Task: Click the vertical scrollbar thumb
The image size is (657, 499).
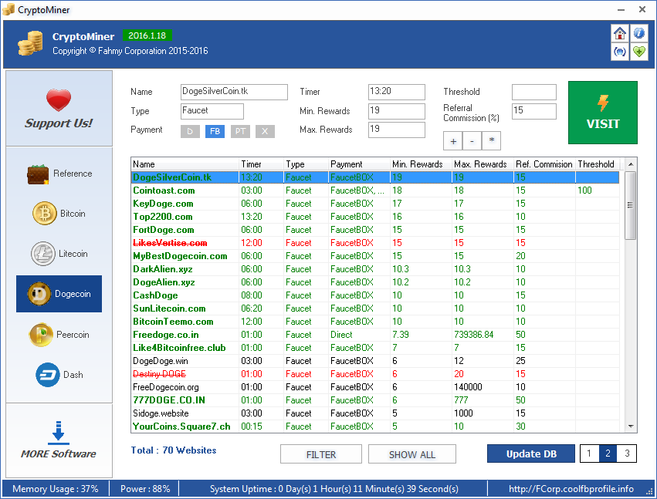Action: pyautogui.click(x=631, y=205)
